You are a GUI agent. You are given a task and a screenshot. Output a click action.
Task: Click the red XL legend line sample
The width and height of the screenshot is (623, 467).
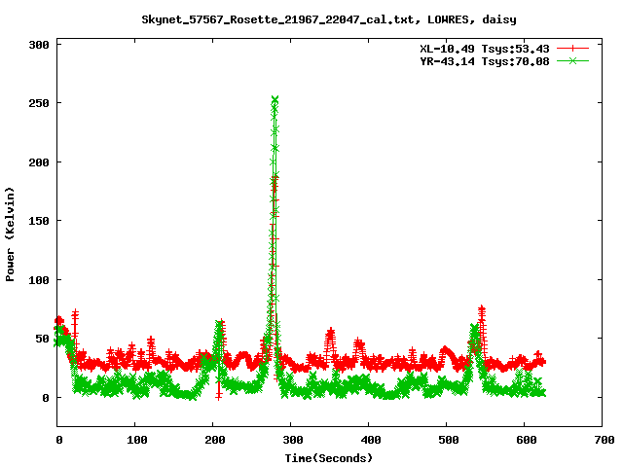[x=572, y=49]
